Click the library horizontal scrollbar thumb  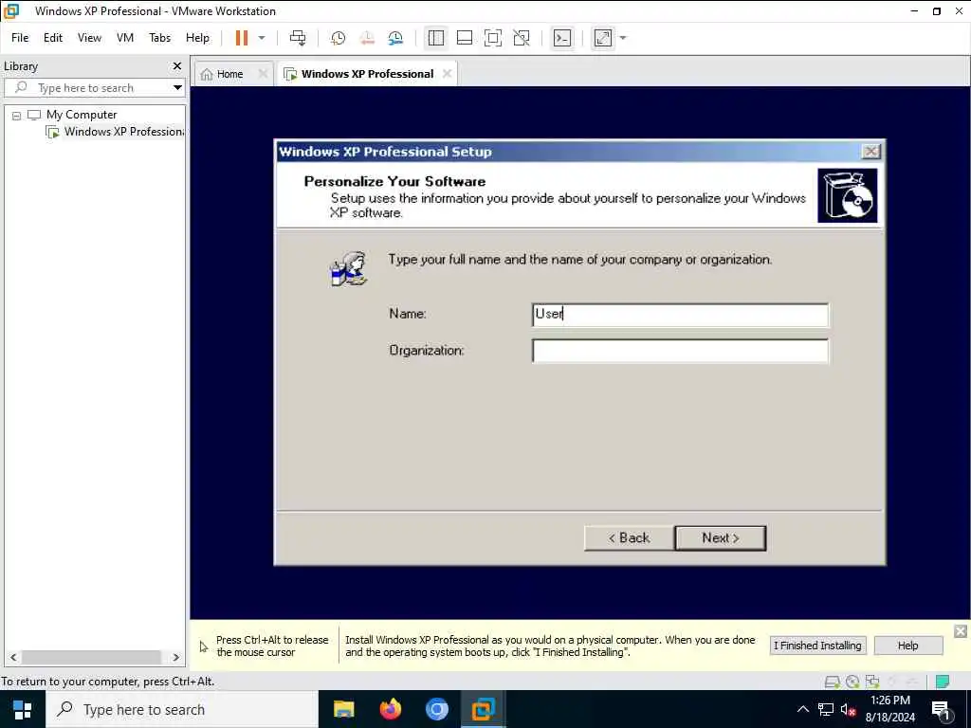pyautogui.click(x=92, y=657)
